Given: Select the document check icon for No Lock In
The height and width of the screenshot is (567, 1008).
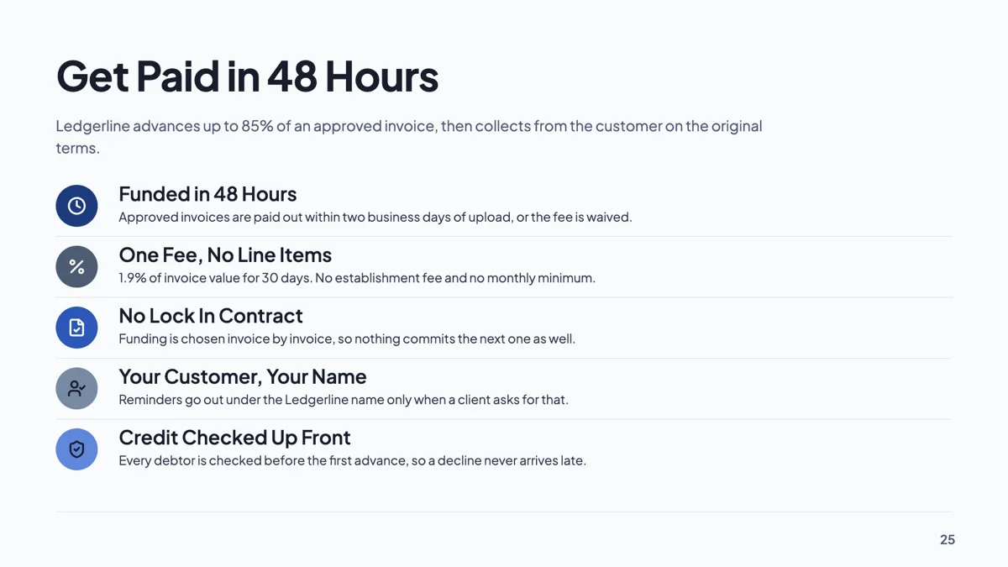Looking at the screenshot, I should coord(76,328).
